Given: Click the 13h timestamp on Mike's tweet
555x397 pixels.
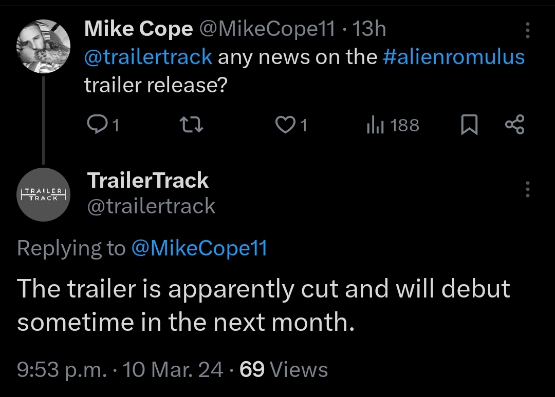Looking at the screenshot, I should pos(369,29).
